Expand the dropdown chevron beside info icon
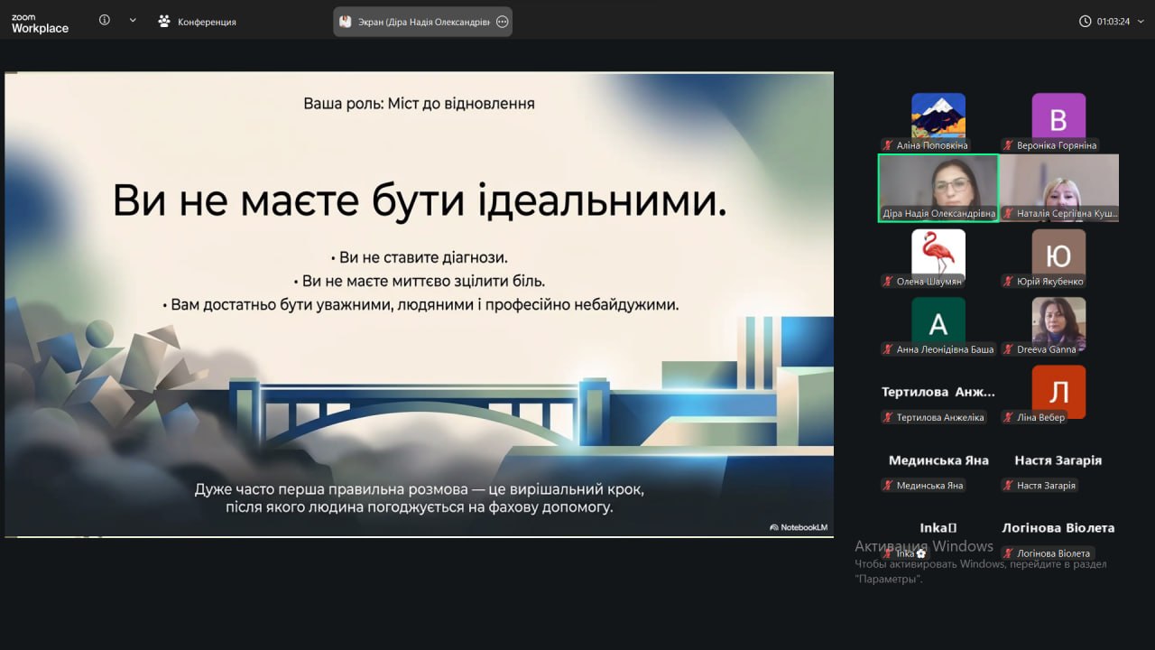 [133, 20]
